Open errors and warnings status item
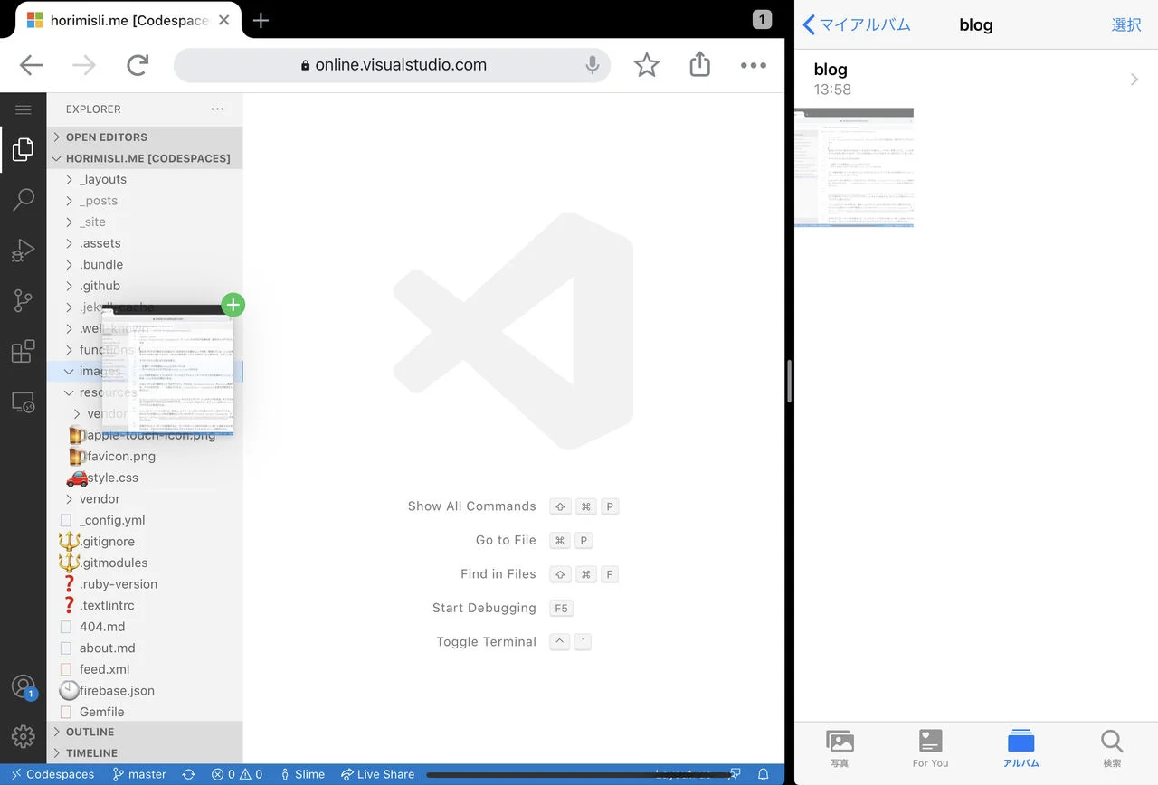This screenshot has height=785, width=1158. [x=237, y=774]
